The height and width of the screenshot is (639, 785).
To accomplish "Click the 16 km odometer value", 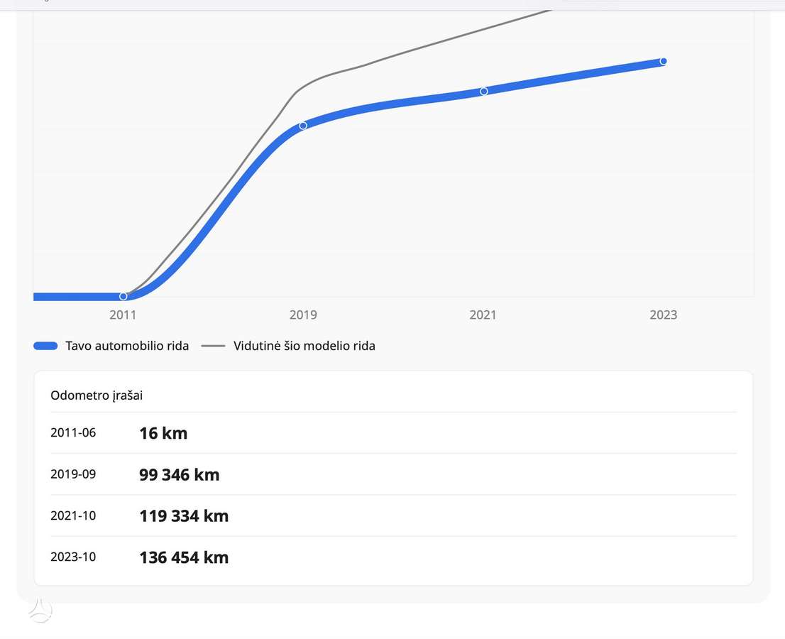I will coord(163,433).
